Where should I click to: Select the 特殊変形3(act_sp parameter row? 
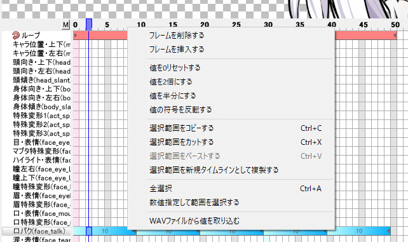tap(42, 133)
